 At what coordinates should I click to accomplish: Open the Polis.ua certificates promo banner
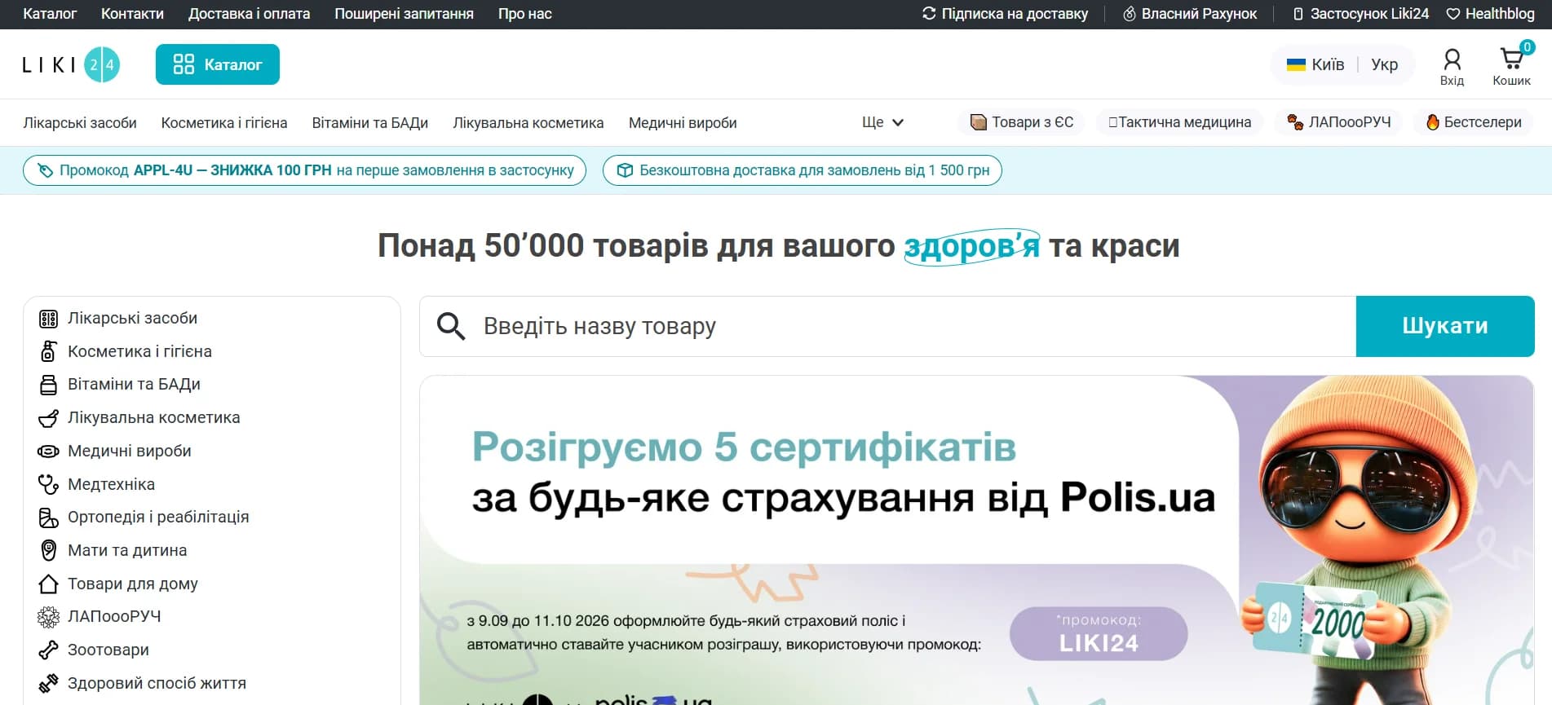[977, 540]
